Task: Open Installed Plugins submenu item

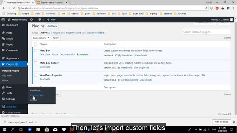Action: 11,71
